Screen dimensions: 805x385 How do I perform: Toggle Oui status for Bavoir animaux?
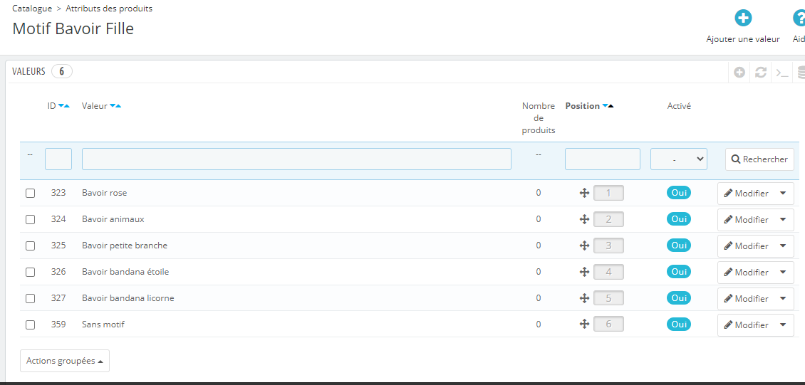coord(679,219)
